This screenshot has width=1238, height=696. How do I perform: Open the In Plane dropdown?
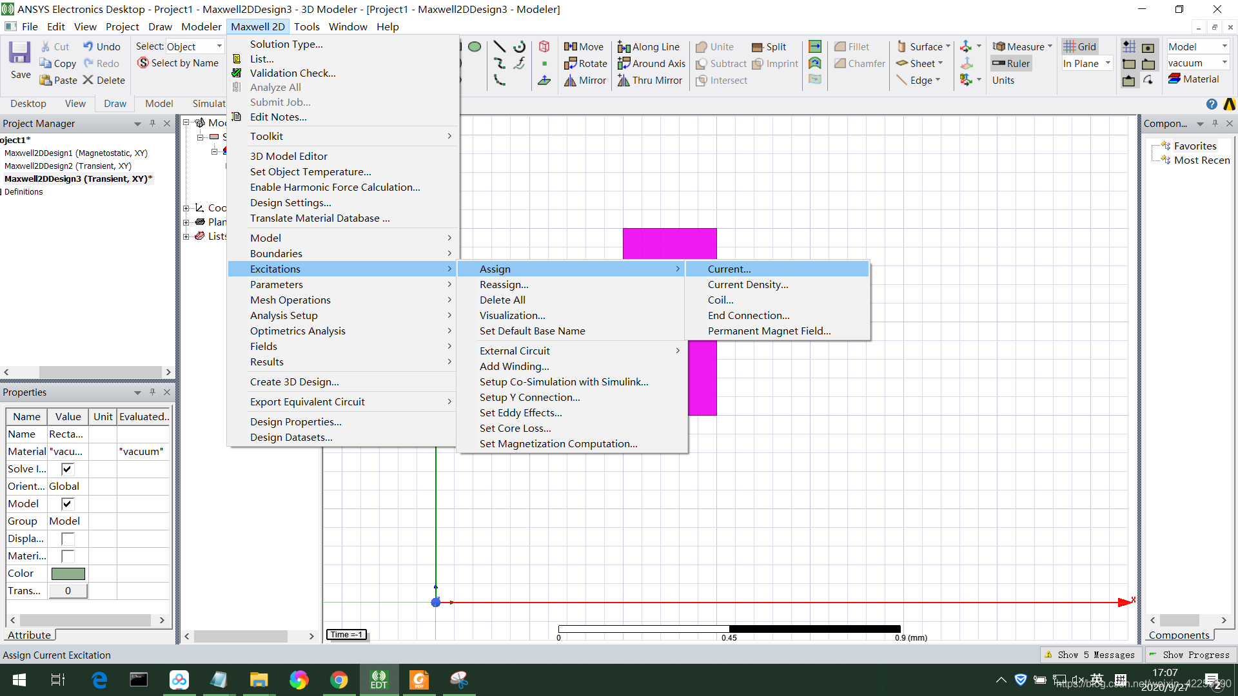[x=1108, y=63]
